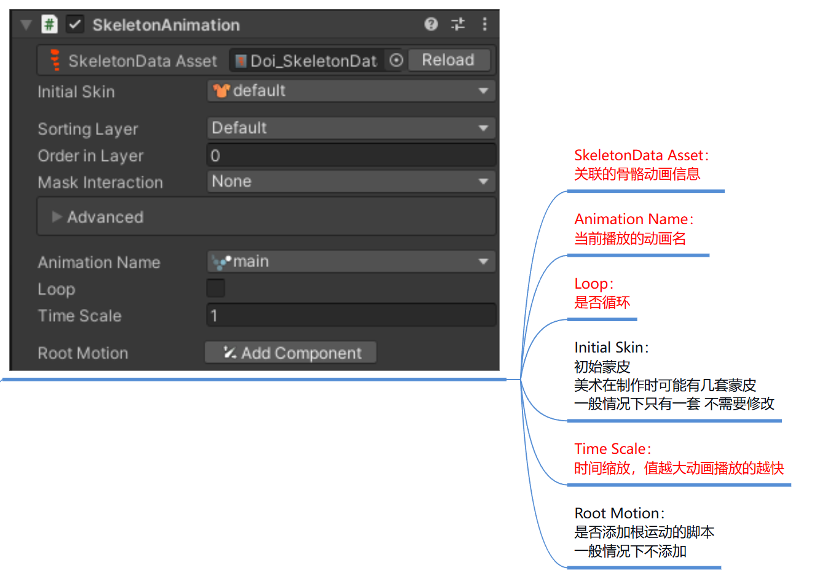Screen dimensions: 820x573
Task: Click the text '美术在制作时可能有几套蒙皮'
Action: (665, 385)
